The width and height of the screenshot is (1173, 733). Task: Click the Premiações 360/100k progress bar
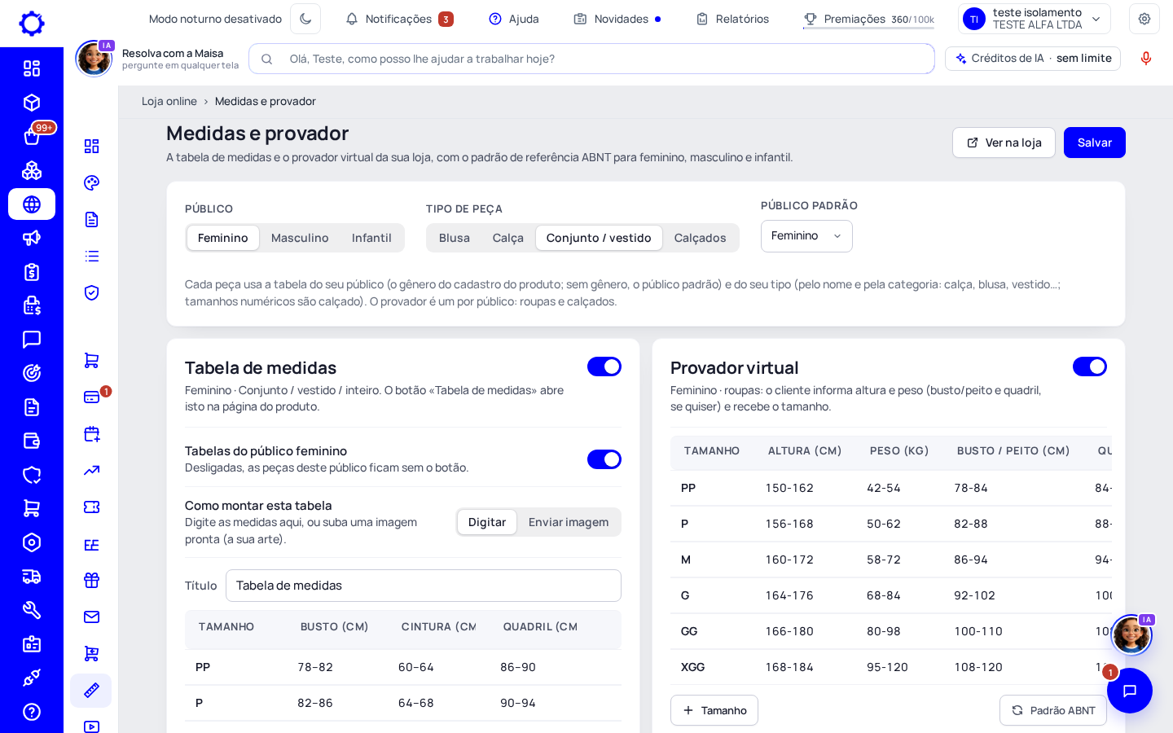868,19
